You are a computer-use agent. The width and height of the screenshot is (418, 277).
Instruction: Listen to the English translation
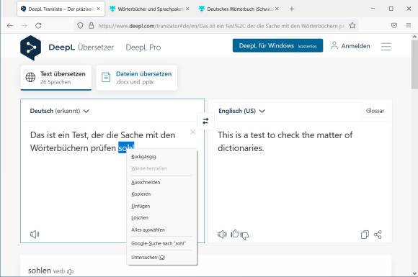tap(222, 235)
